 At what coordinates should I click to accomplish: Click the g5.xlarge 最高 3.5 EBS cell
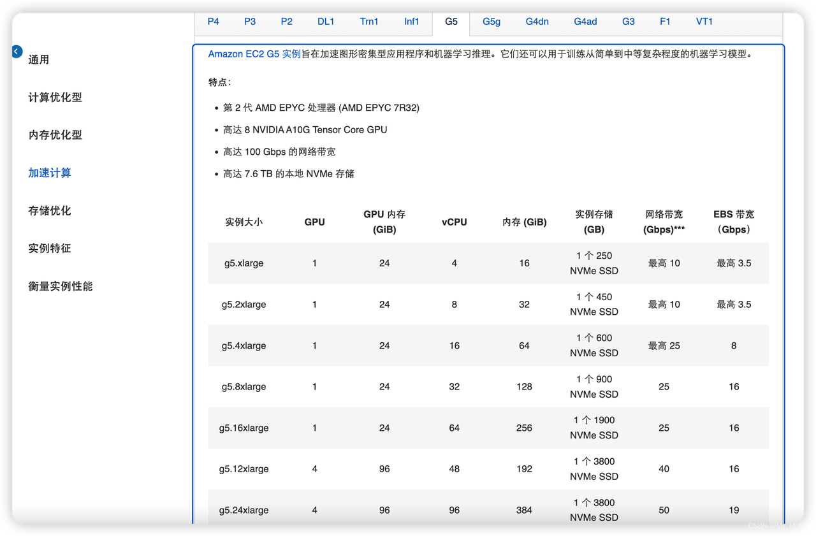point(734,263)
